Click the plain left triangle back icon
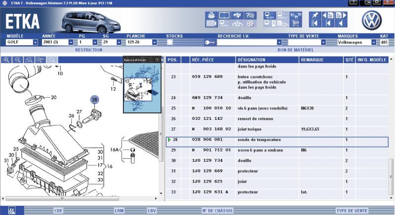The height and width of the screenshot is (215, 395). (341, 24)
